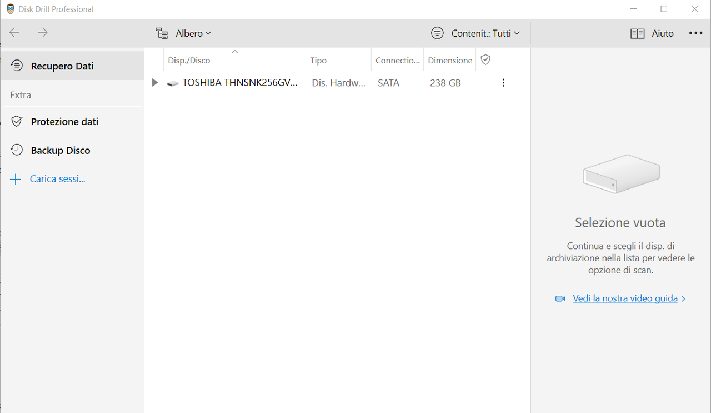The image size is (711, 413).
Task: Sort by Connectio... column header
Action: [397, 60]
